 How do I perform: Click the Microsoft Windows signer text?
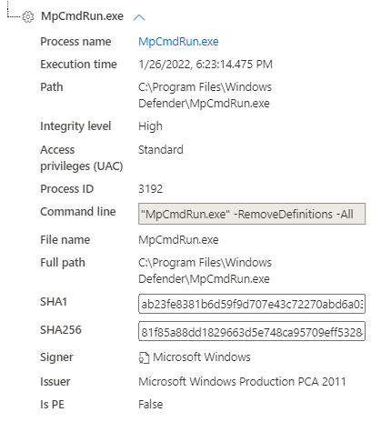[x=202, y=357]
